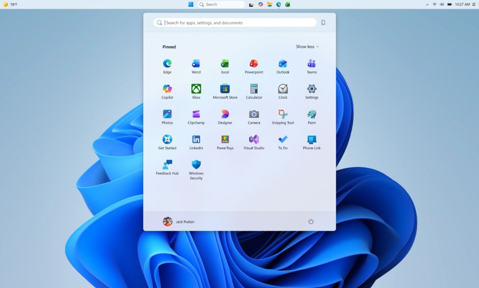Screen dimensions: 479x288
Task: Launch Microsoft Designer
Action: (225, 117)
